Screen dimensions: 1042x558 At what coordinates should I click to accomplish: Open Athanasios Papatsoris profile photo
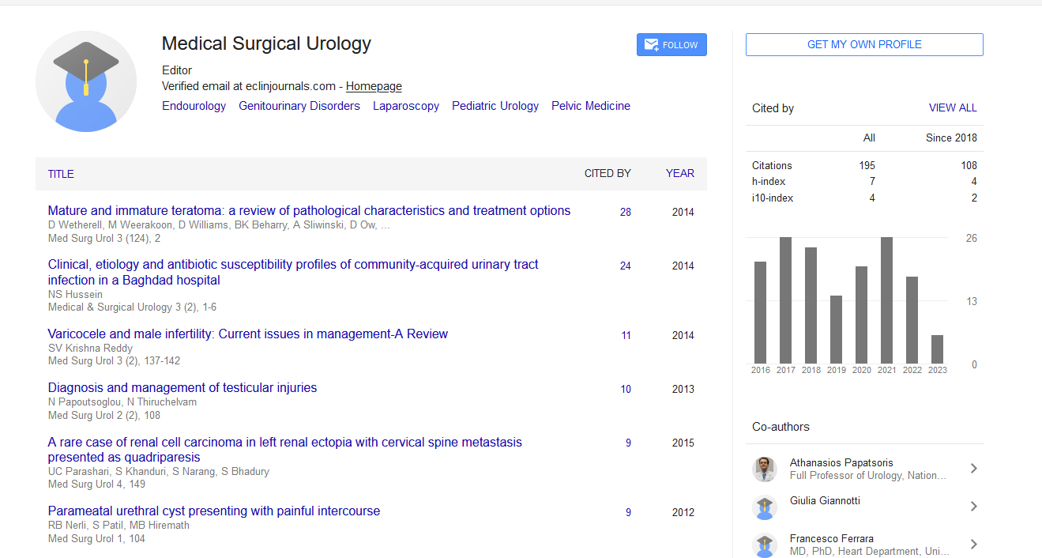tap(764, 469)
